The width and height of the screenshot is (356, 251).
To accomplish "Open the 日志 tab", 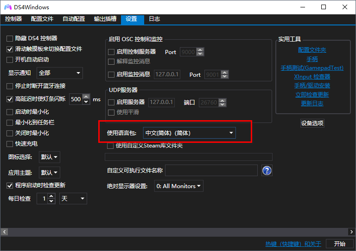I will click(x=154, y=19).
